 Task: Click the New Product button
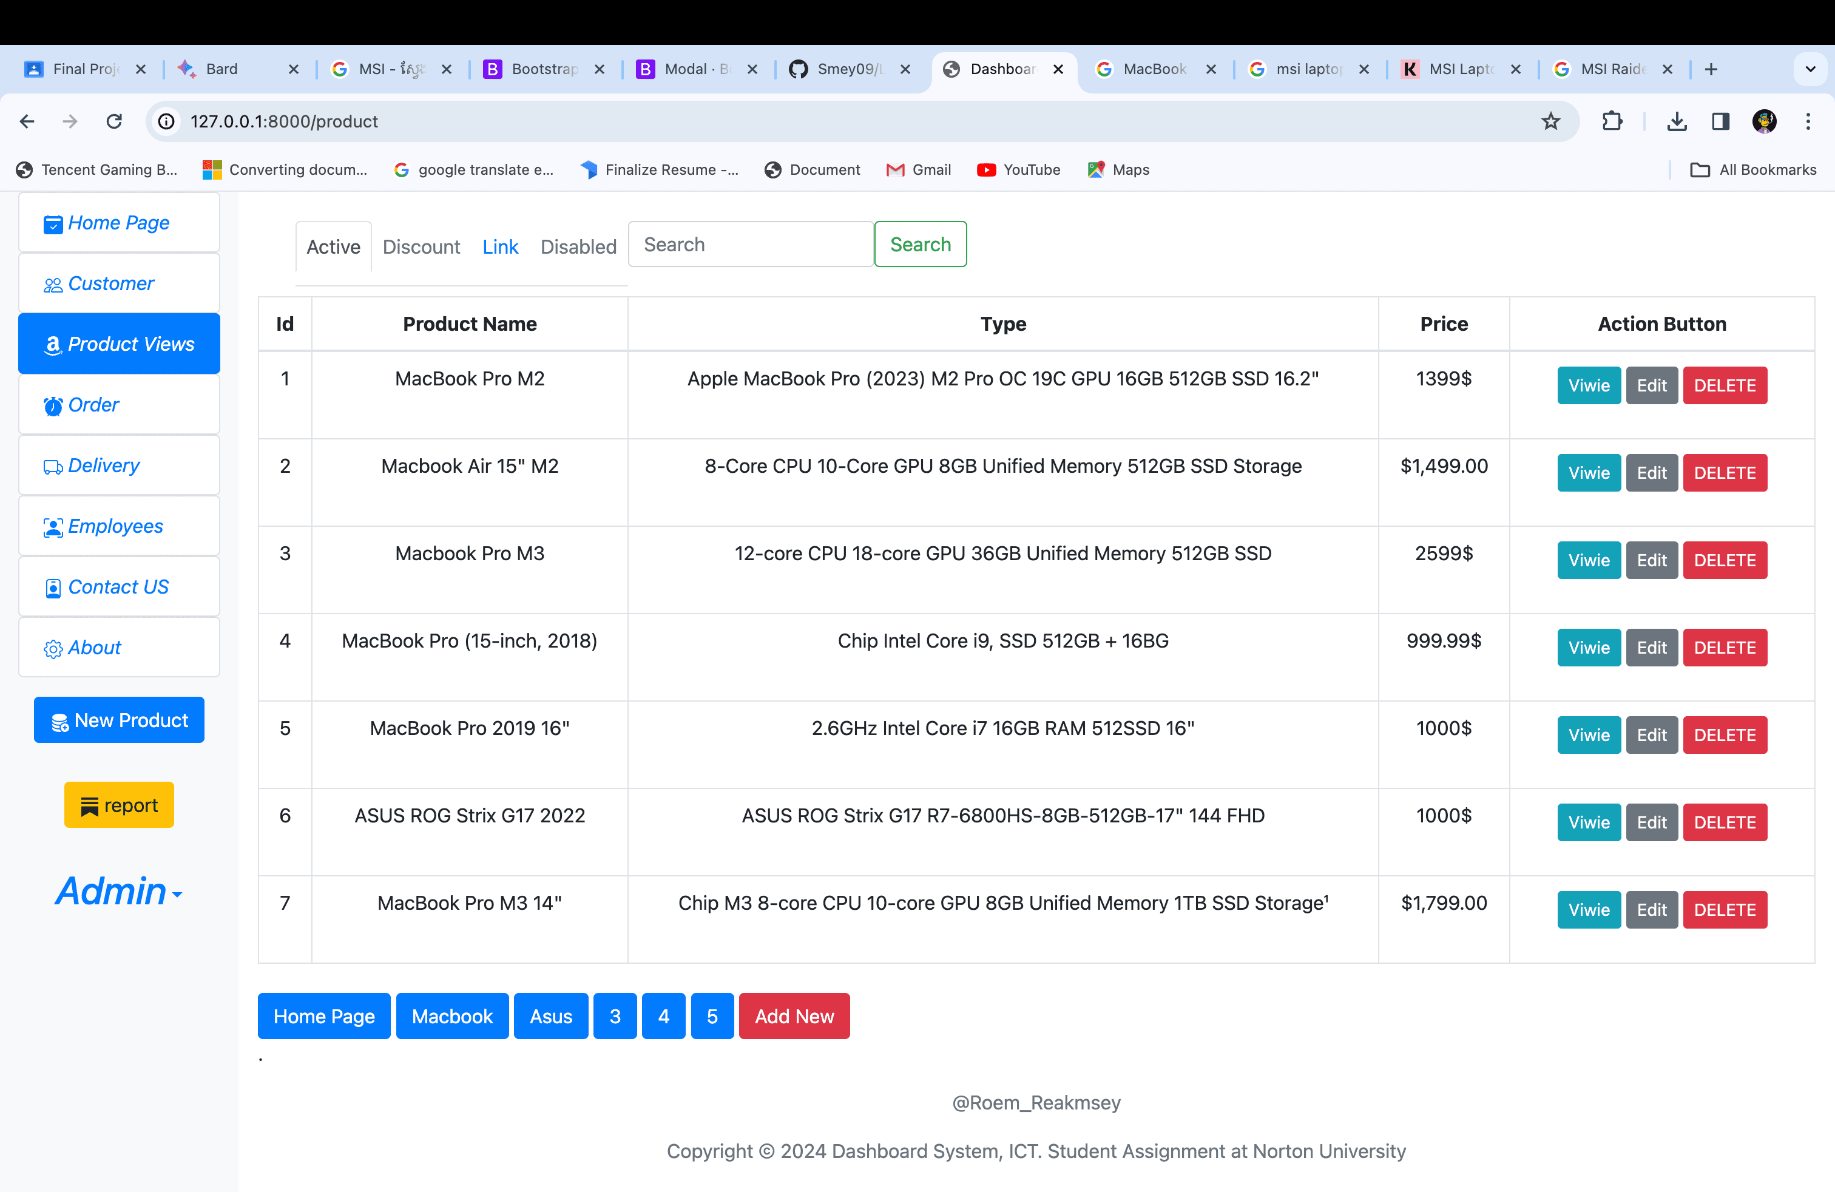tap(119, 720)
